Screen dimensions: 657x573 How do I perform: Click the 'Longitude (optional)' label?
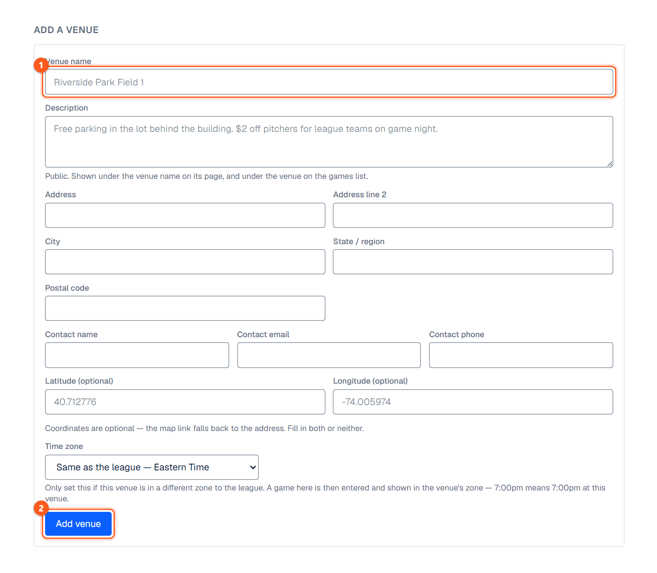pos(370,381)
